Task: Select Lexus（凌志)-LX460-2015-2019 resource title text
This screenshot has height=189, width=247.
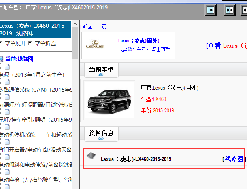Action: pyautogui.click(x=136, y=159)
